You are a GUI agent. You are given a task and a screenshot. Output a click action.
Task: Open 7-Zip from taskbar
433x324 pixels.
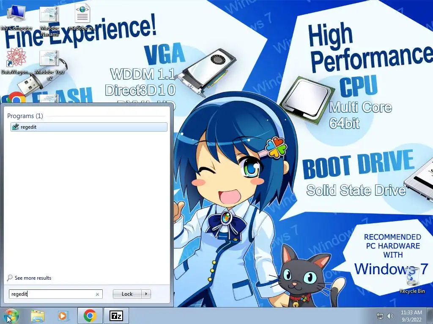[x=116, y=316]
